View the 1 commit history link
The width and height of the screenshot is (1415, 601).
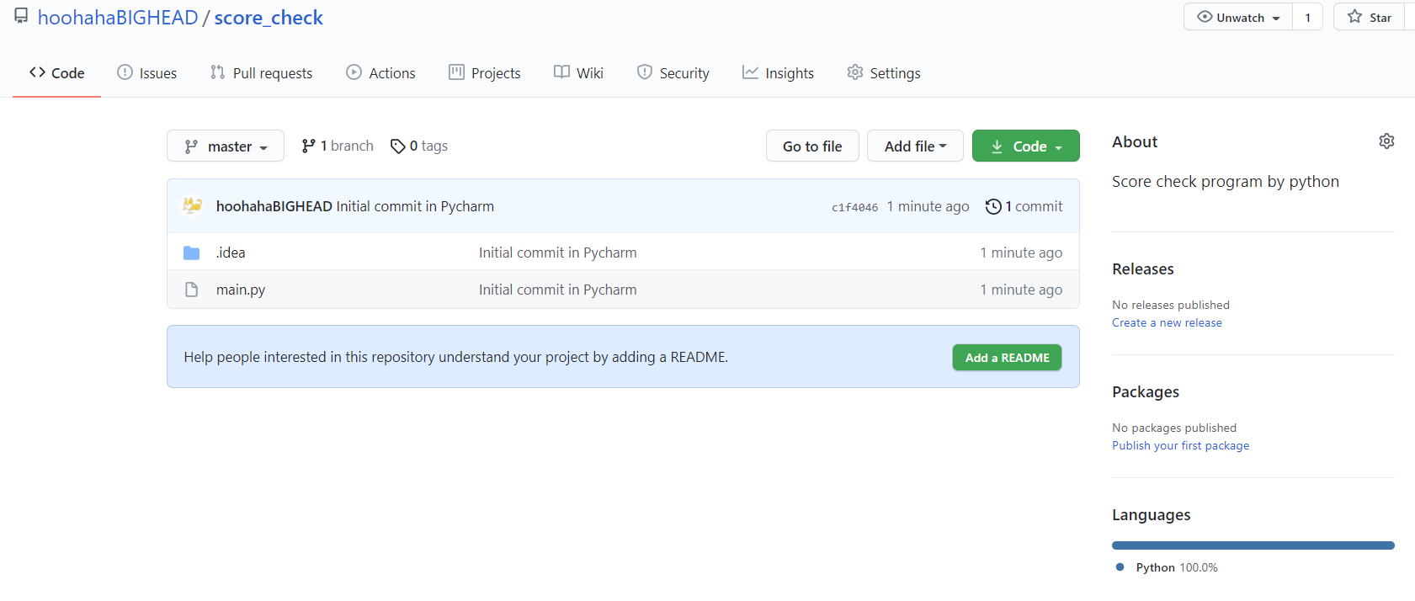[1024, 206]
